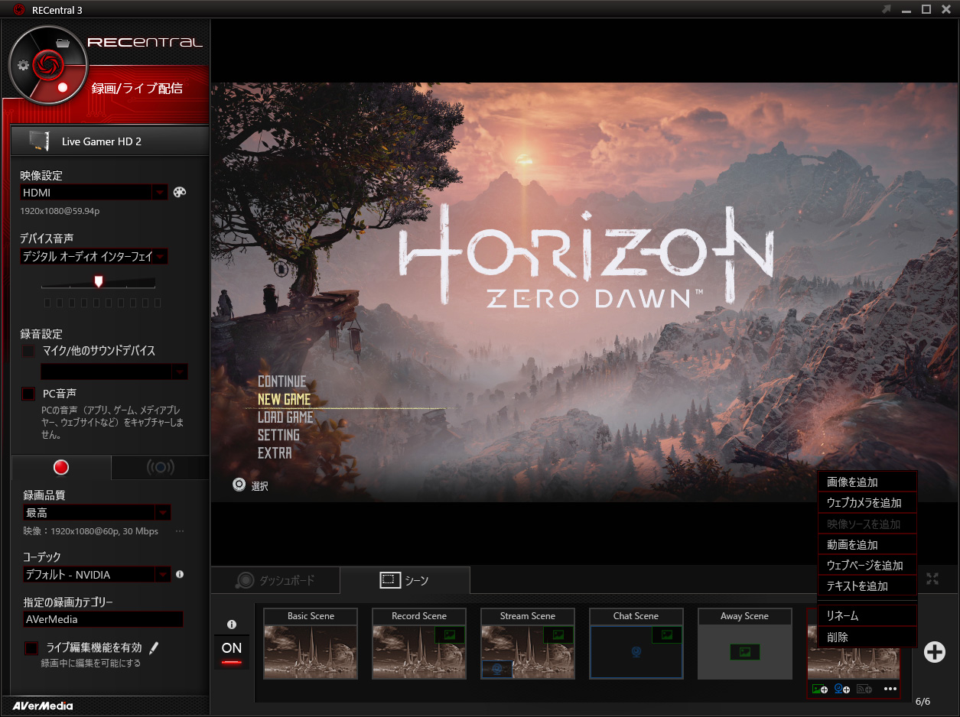Image resolution: width=960 pixels, height=717 pixels.
Task: Click the 指定の録画カテゴリー AVerMedia input field
Action: click(103, 619)
